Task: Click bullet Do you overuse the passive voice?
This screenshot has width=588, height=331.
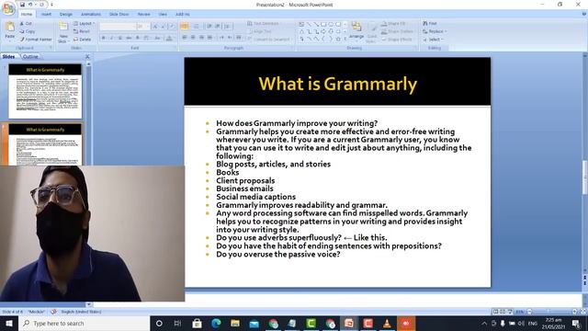Action: click(x=277, y=254)
